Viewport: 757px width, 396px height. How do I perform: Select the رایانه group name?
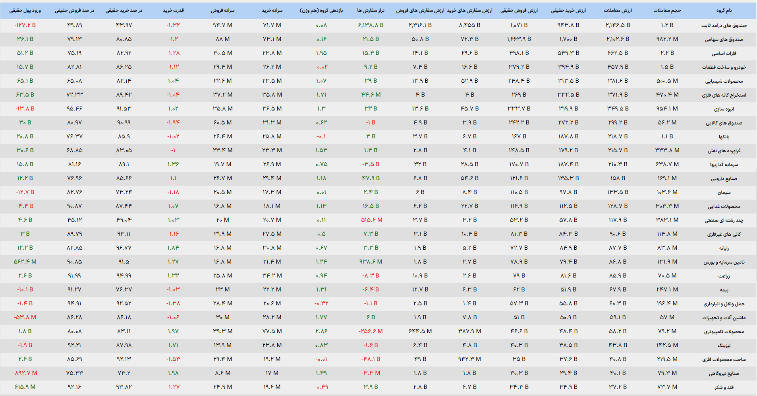pyautogui.click(x=724, y=248)
